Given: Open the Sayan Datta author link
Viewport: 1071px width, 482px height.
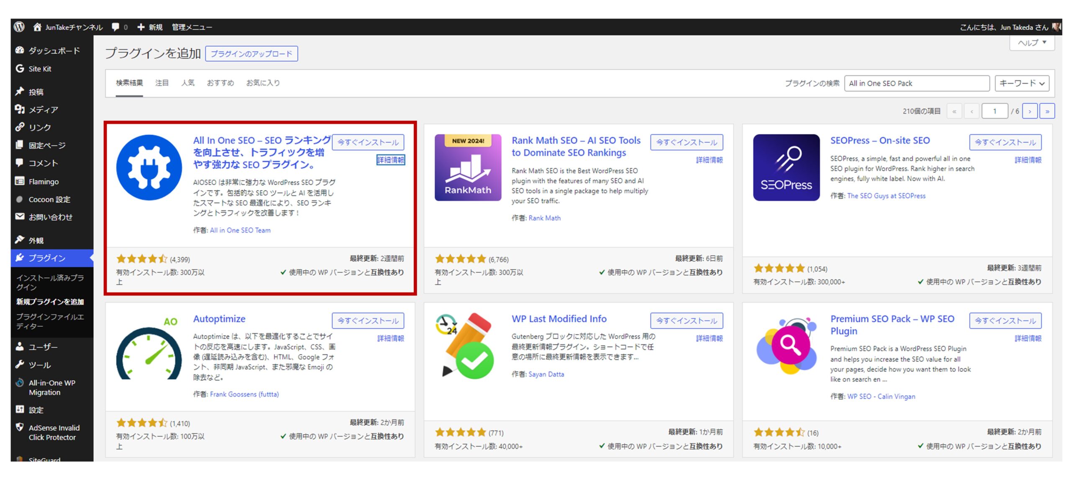Looking at the screenshot, I should click(546, 374).
